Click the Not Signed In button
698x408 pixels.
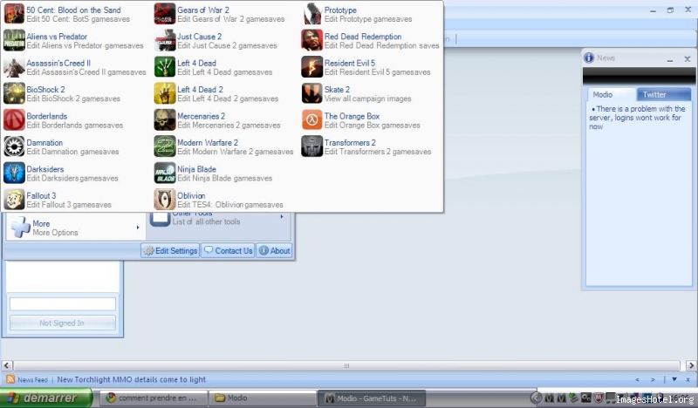point(62,323)
